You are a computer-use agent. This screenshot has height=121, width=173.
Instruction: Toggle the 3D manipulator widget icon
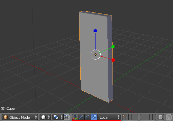coord(75,117)
